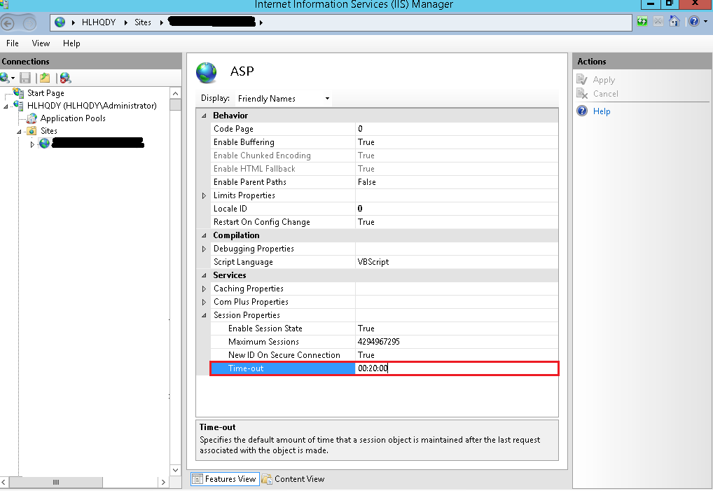Open the help icon dropdown arrow
This screenshot has width=713, height=491.
(x=705, y=22)
